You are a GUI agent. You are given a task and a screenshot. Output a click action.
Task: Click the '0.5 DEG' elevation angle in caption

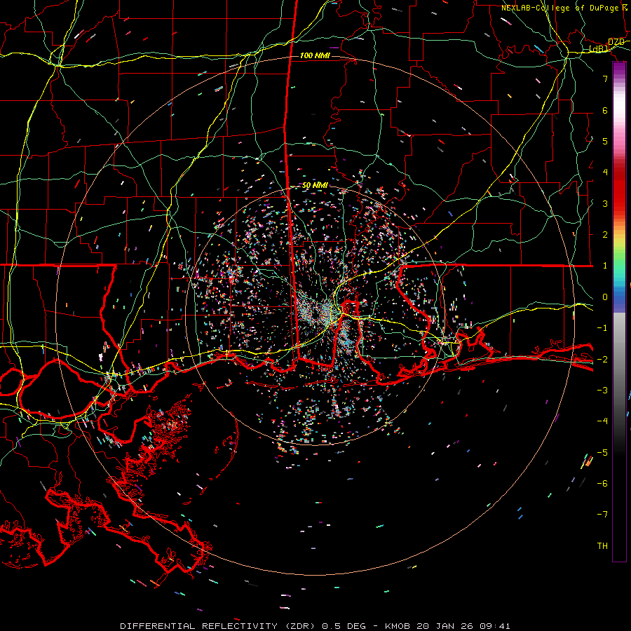pyautogui.click(x=344, y=626)
